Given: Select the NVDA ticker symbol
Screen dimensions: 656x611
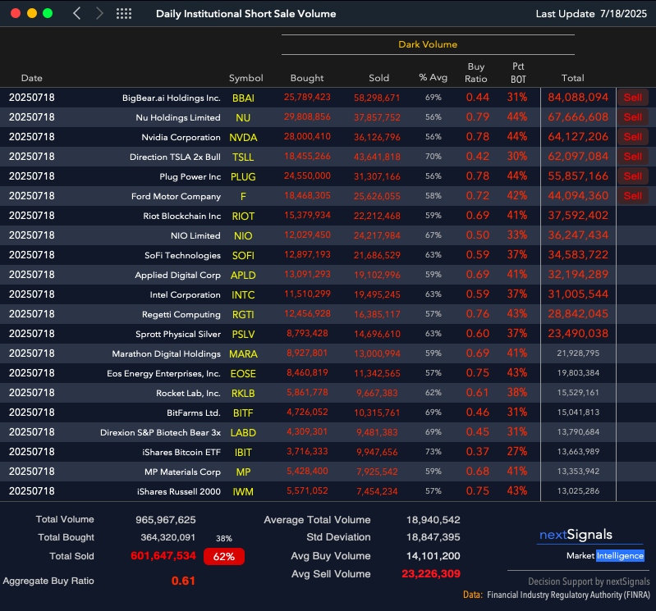Looking at the screenshot, I should click(x=243, y=138).
